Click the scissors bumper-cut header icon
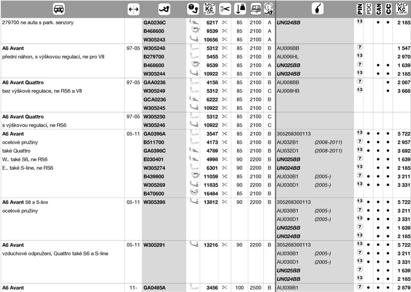411x292 pixels. 225,9
